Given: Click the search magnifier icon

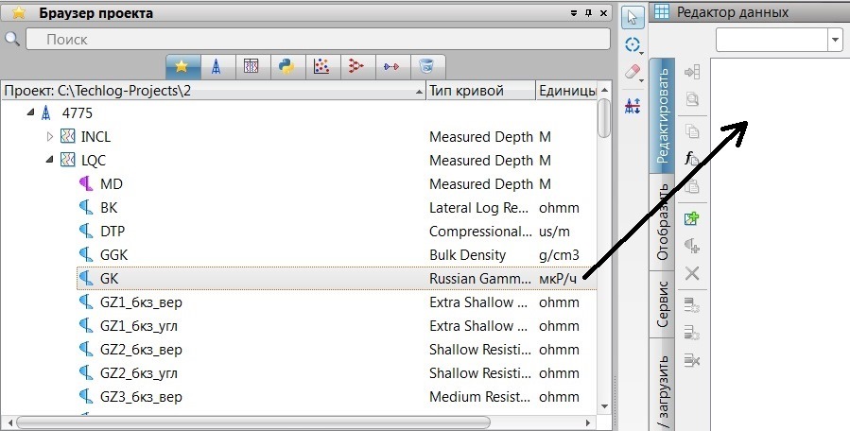Looking at the screenshot, I should (12, 39).
